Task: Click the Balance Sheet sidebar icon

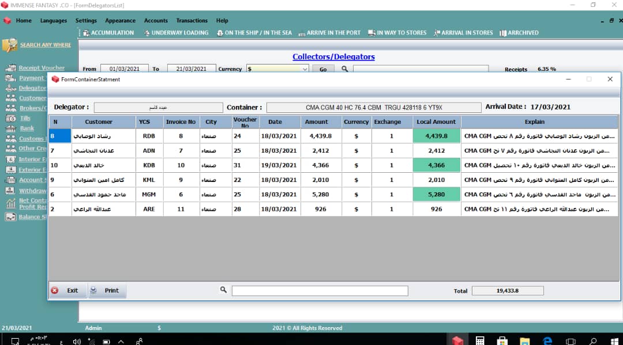Action: 11,217
